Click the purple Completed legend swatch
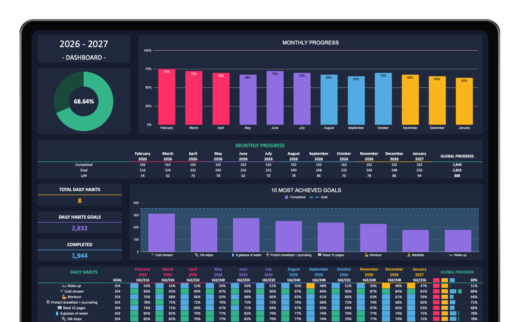 coord(286,197)
